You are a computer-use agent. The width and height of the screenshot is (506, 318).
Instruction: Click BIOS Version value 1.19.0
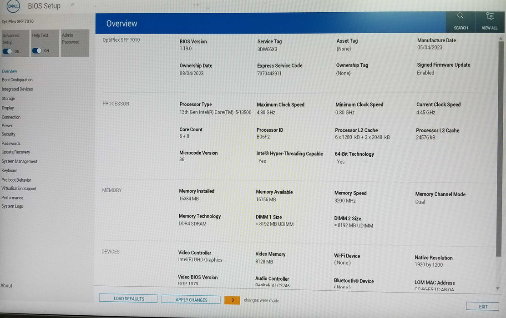186,48
